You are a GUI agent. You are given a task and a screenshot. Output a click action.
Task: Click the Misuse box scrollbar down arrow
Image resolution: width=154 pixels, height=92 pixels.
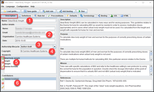(x=151, y=74)
